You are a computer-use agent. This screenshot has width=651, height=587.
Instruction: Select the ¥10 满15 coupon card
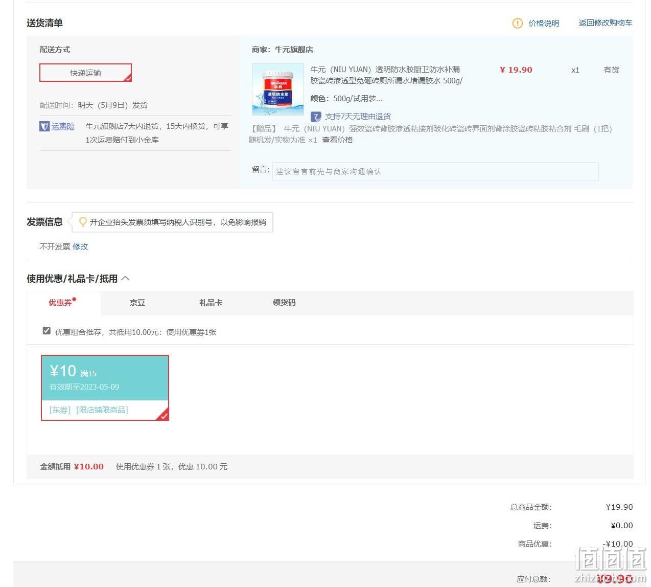pyautogui.click(x=105, y=388)
